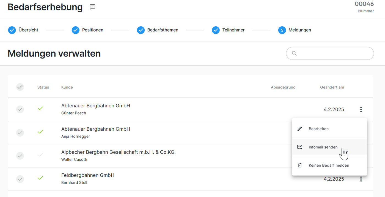
Task: Choose Keinen Bedarf melden menu entry
Action: pos(329,165)
